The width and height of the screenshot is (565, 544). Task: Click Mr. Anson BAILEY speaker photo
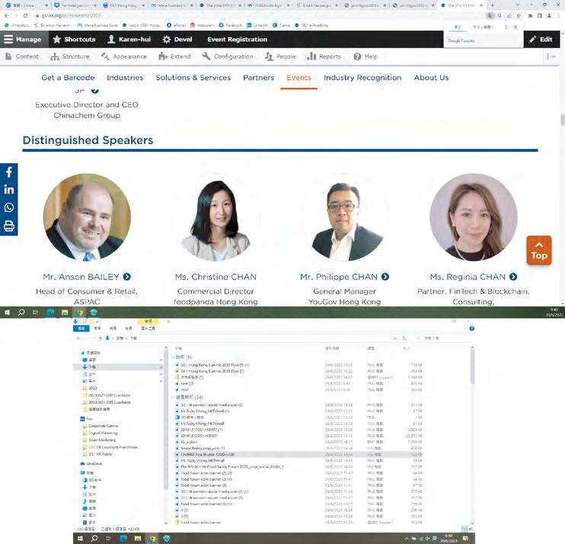[87, 217]
